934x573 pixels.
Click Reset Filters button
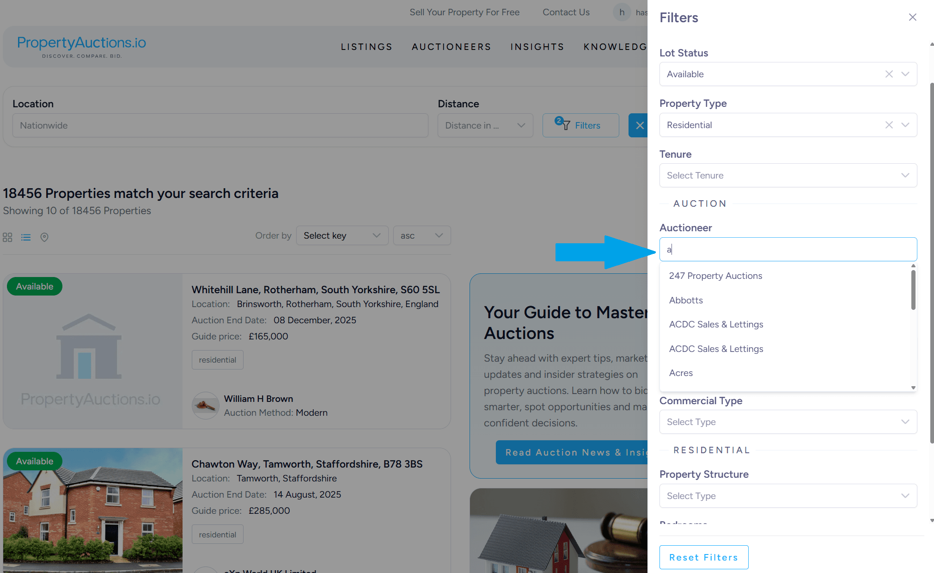pyautogui.click(x=703, y=557)
